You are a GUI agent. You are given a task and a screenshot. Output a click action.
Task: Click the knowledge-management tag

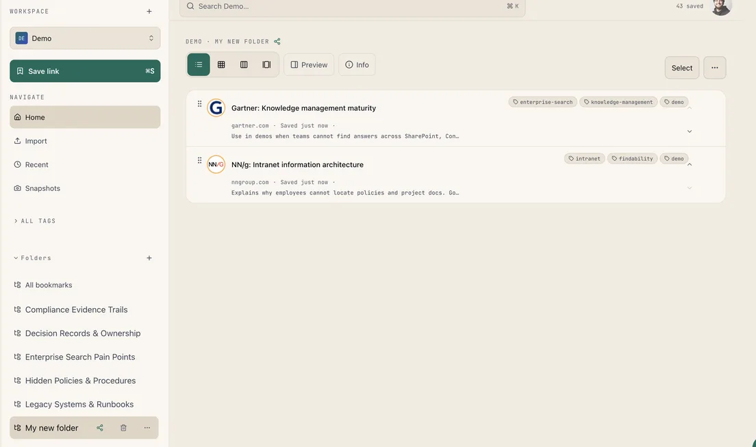618,102
